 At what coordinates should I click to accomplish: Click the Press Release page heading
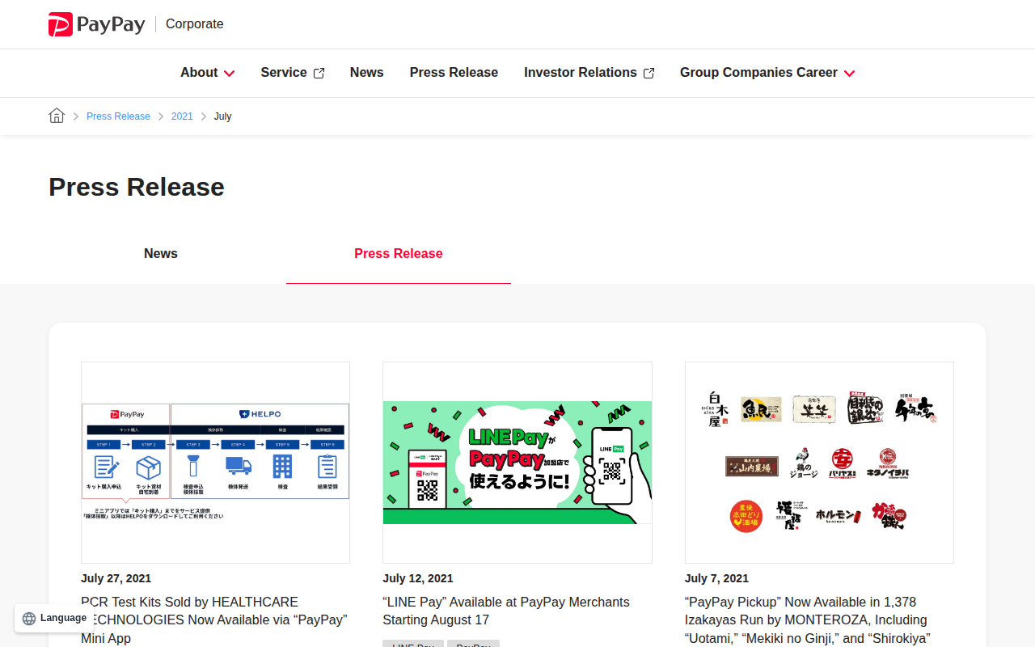(x=137, y=187)
